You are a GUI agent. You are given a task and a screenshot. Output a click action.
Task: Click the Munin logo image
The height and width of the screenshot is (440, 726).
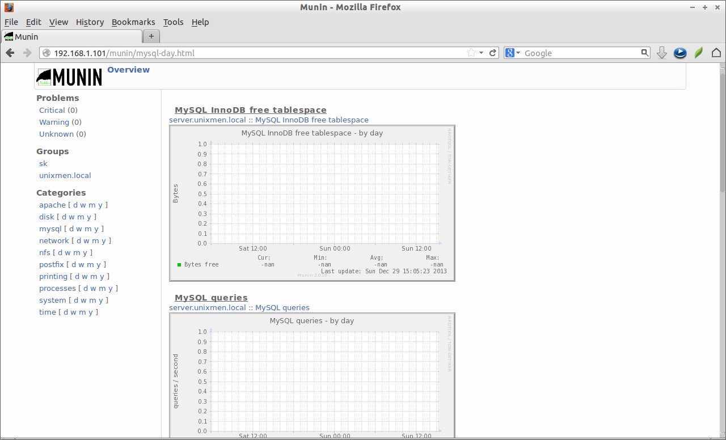(69, 77)
